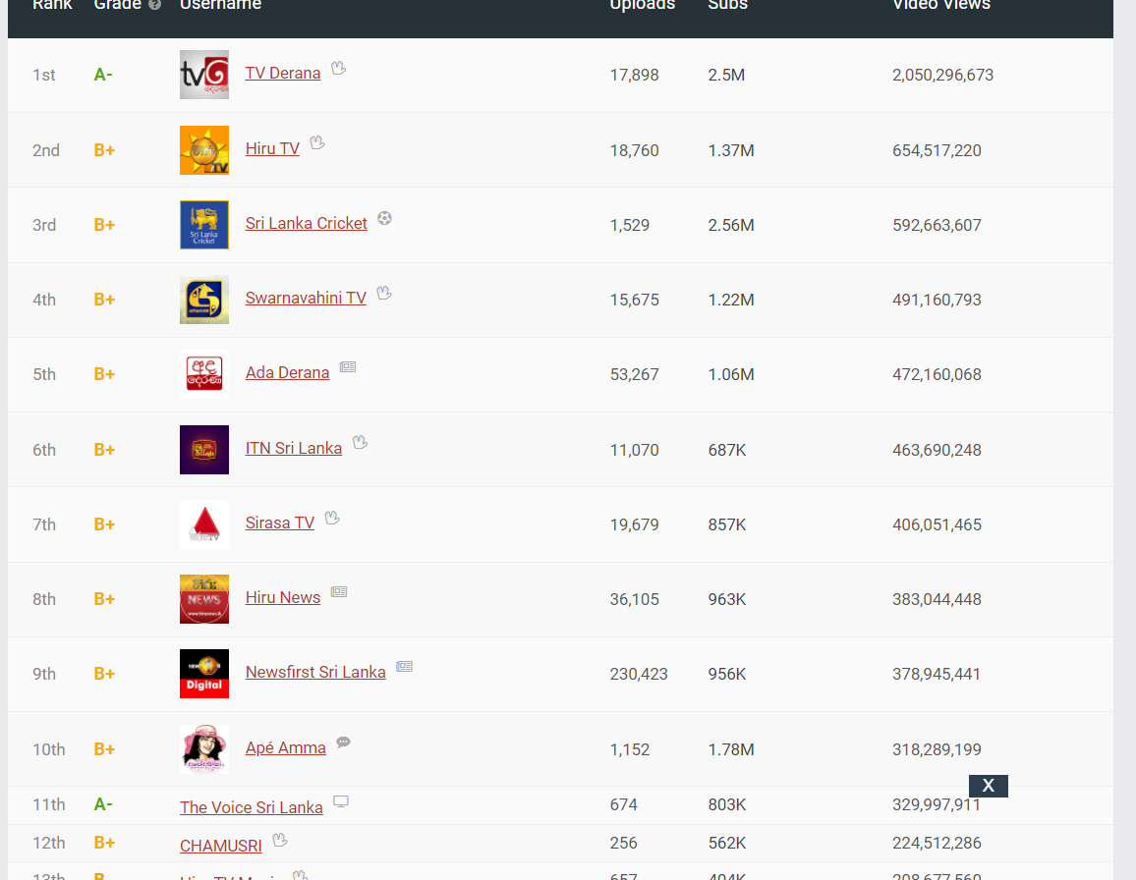Click the entertainment icon beside TV Derana
Viewport: 1136px width, 880px height.
(x=338, y=68)
